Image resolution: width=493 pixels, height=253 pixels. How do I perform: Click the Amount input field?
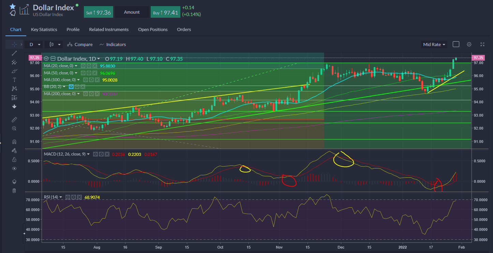click(132, 12)
